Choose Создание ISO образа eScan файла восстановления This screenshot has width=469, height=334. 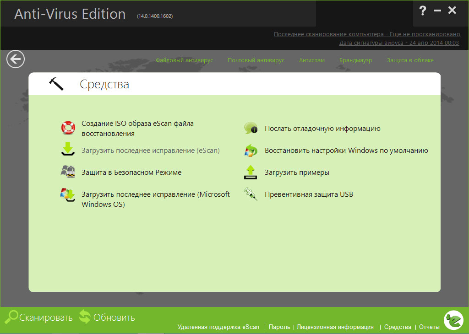137,129
